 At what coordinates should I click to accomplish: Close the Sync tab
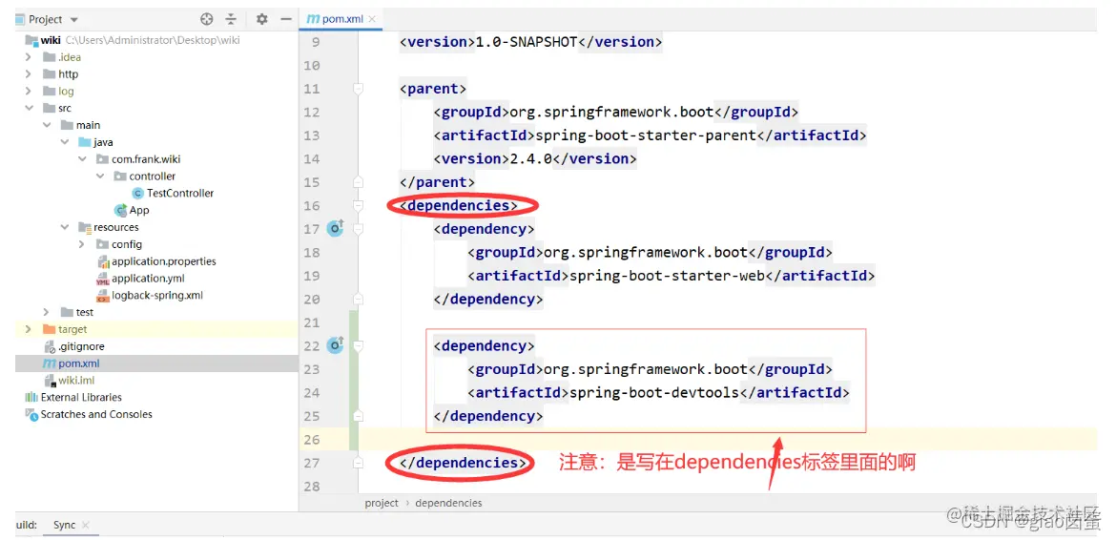pyautogui.click(x=86, y=525)
